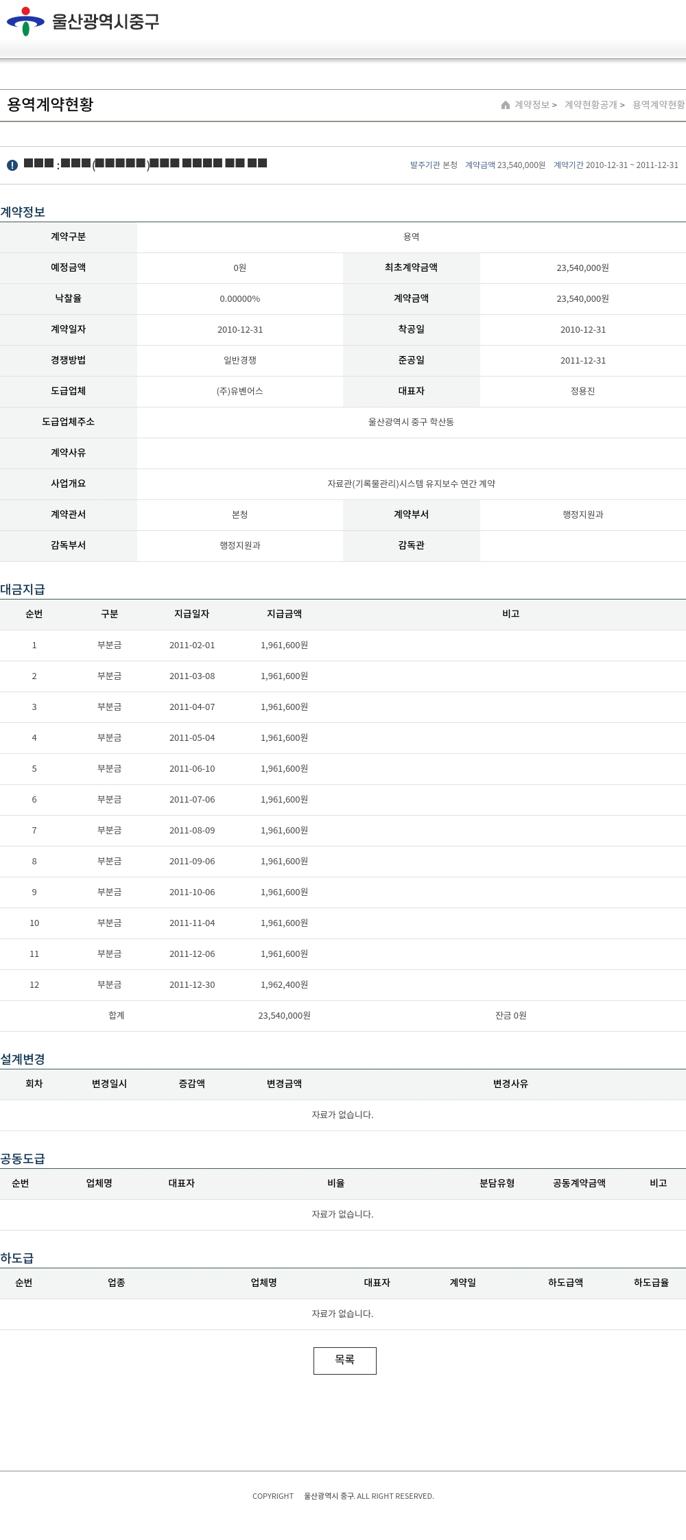The width and height of the screenshot is (686, 1540).
Task: Click payment row dated 2011-02-01
Action: pyautogui.click(x=192, y=645)
